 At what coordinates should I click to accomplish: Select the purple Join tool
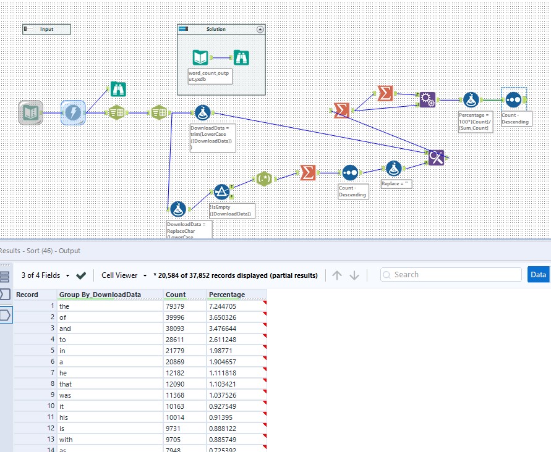(436, 157)
